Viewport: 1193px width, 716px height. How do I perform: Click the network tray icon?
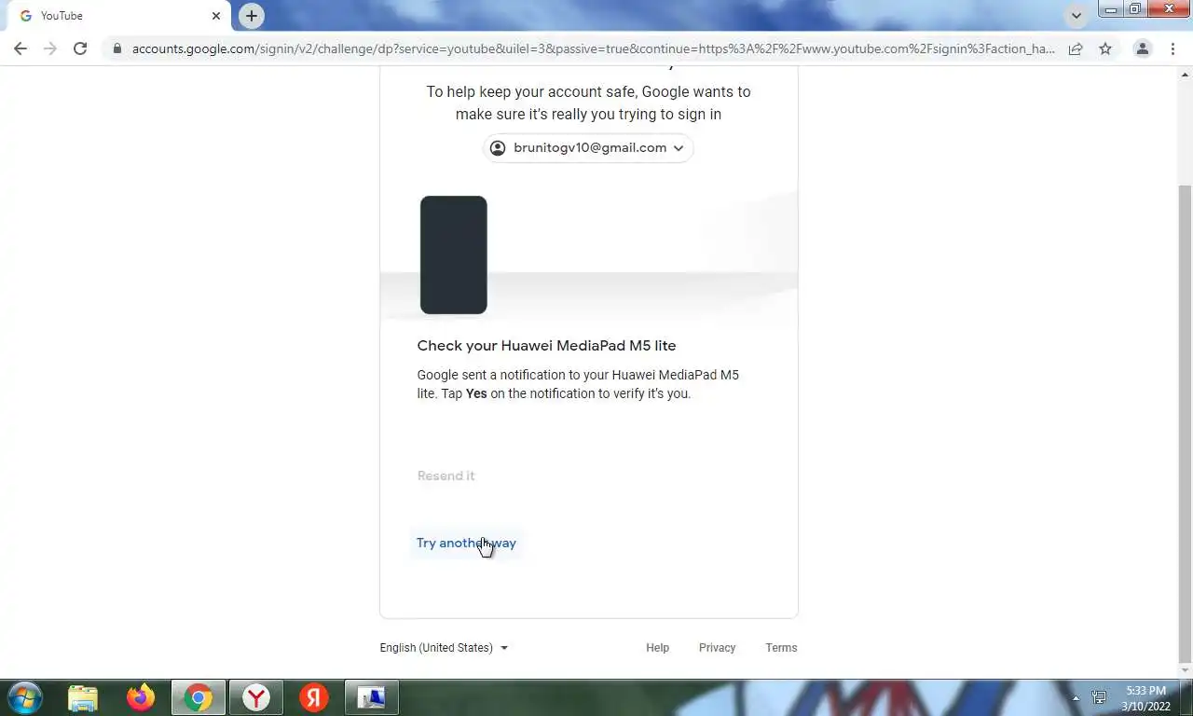pos(1100,697)
